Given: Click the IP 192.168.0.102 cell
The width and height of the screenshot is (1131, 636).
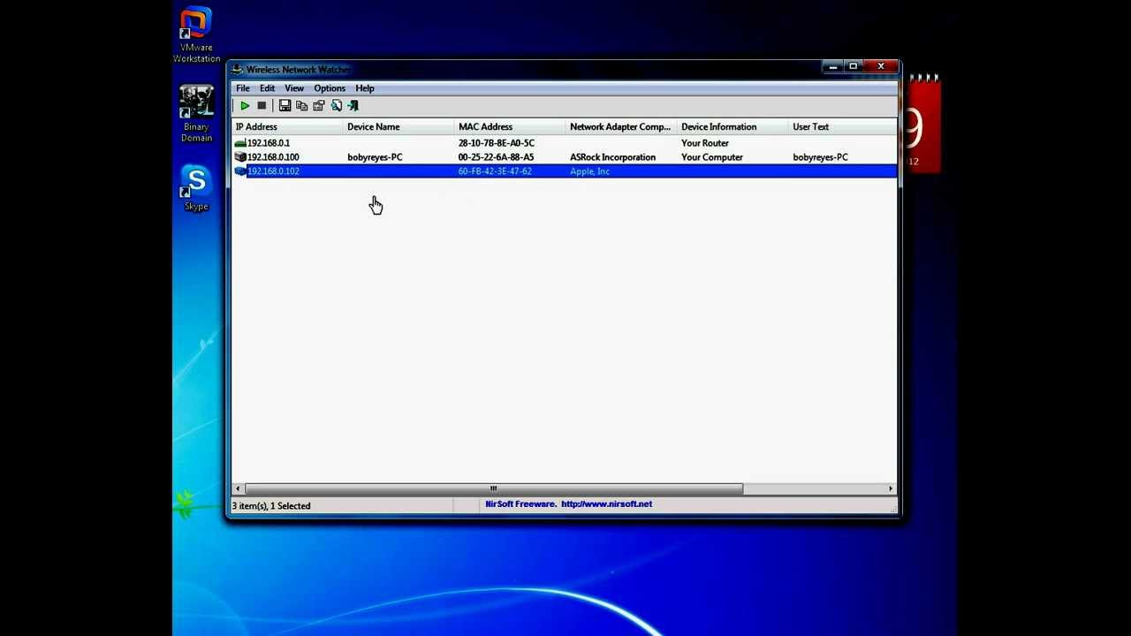Looking at the screenshot, I should (273, 171).
